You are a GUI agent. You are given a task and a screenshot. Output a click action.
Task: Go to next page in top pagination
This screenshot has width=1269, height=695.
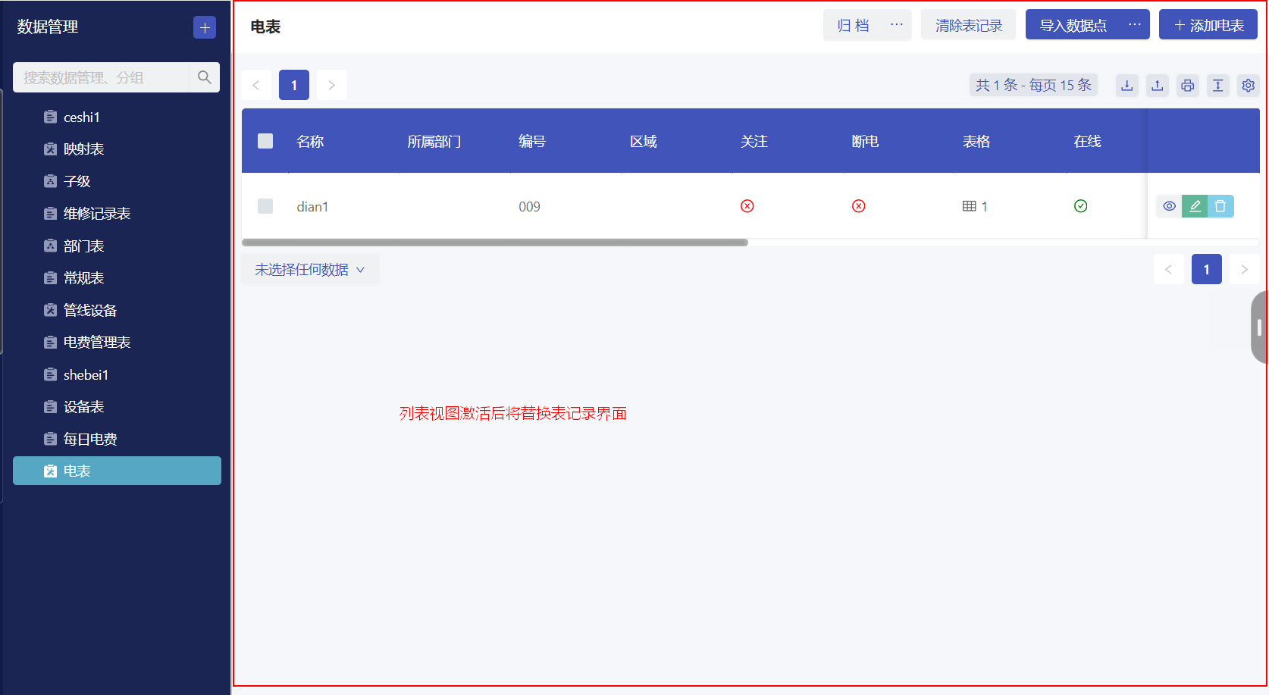(x=331, y=85)
